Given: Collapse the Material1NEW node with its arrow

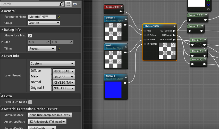Looking at the screenshot, I should tap(174, 26).
